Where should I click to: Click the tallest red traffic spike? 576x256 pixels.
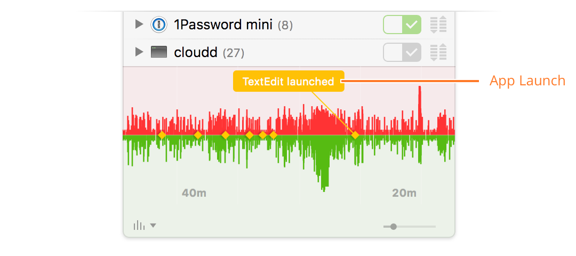pos(420,110)
